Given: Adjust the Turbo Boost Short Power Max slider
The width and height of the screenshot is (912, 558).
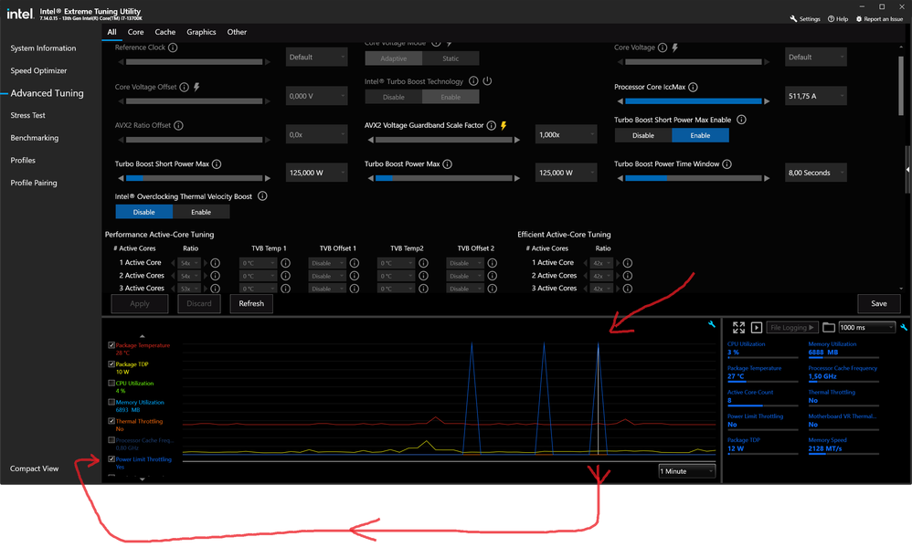Looking at the screenshot, I should click(195, 178).
